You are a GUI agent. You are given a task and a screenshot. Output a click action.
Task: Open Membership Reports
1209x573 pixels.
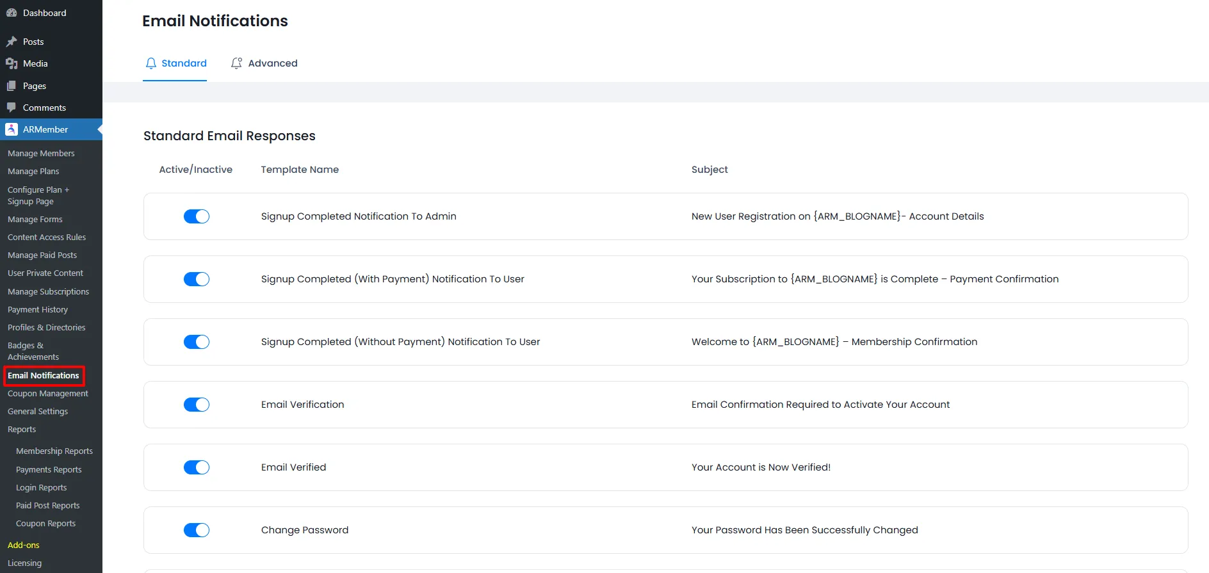54,451
